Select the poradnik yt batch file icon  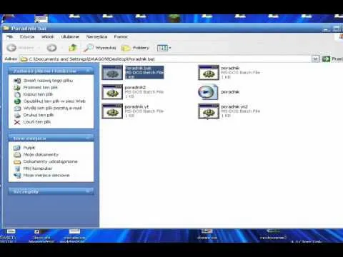pos(112,111)
